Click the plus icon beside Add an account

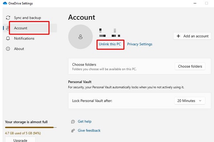point(178,36)
